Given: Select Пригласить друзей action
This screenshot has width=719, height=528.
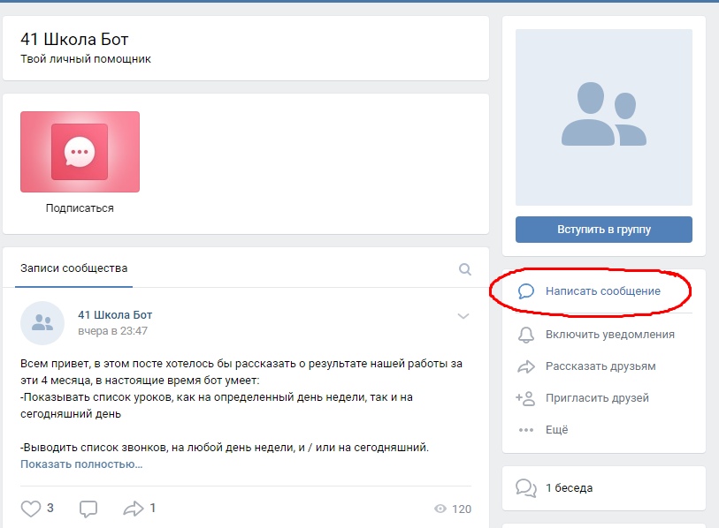Looking at the screenshot, I should click(597, 398).
